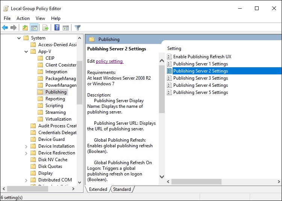Select the Streaming folder in tree
The height and width of the screenshot is (201, 282).
coord(55,112)
